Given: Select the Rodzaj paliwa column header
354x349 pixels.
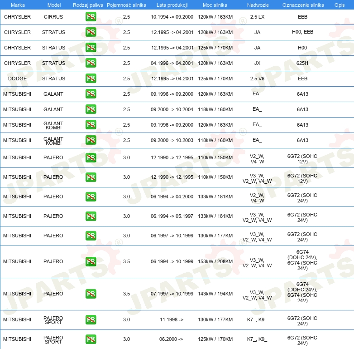Looking at the screenshot, I should click(x=88, y=5).
